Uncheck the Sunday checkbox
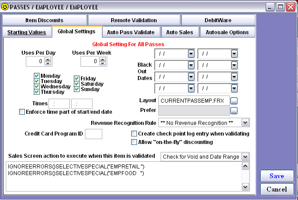 click(77, 89)
